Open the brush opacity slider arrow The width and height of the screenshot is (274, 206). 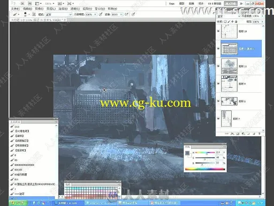[95, 14]
